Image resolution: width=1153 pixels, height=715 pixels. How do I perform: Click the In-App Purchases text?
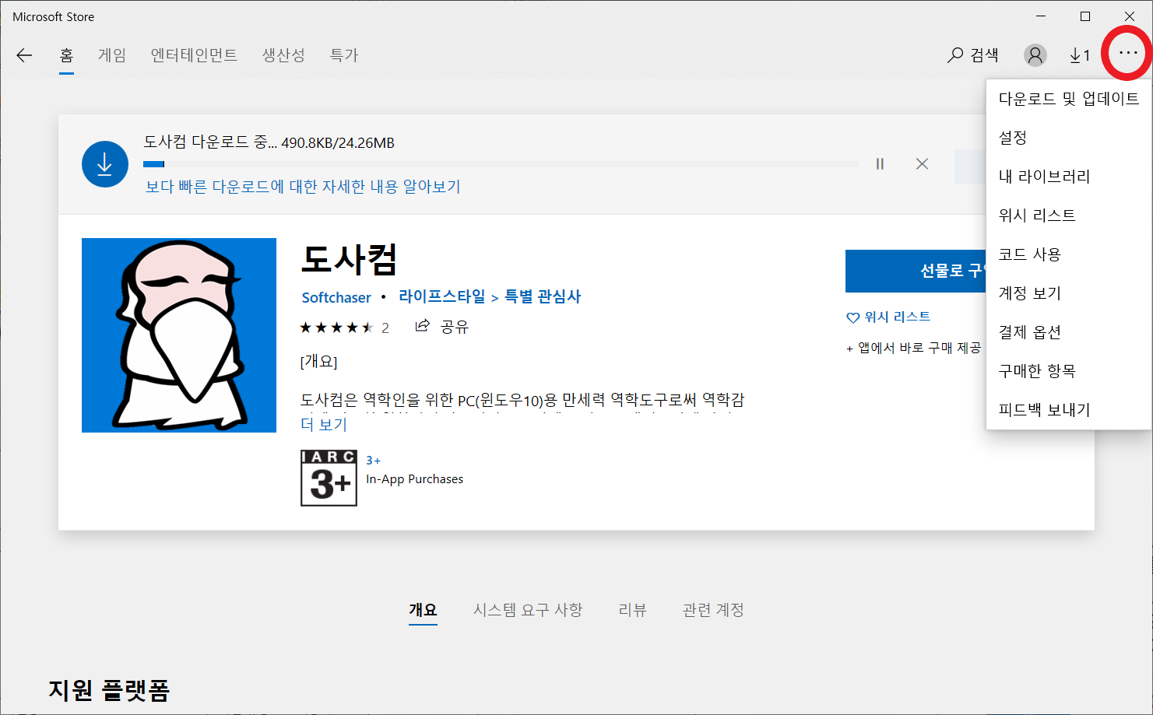pyautogui.click(x=415, y=479)
